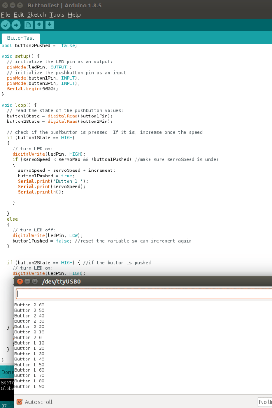Click serial output row 'Button 2 30'
The width and height of the screenshot is (272, 408).
[29, 321]
